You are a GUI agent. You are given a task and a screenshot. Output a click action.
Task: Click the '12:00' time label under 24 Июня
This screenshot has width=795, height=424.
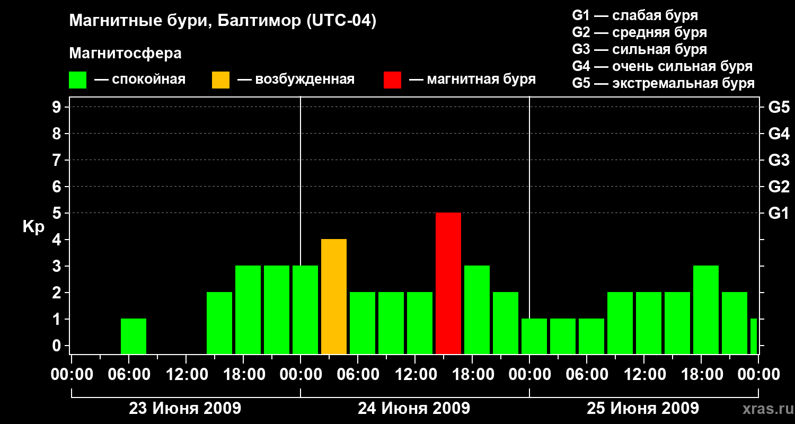tap(416, 375)
